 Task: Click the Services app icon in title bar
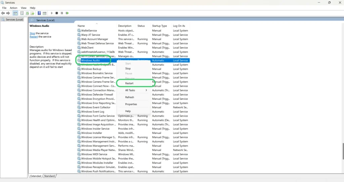2,3
